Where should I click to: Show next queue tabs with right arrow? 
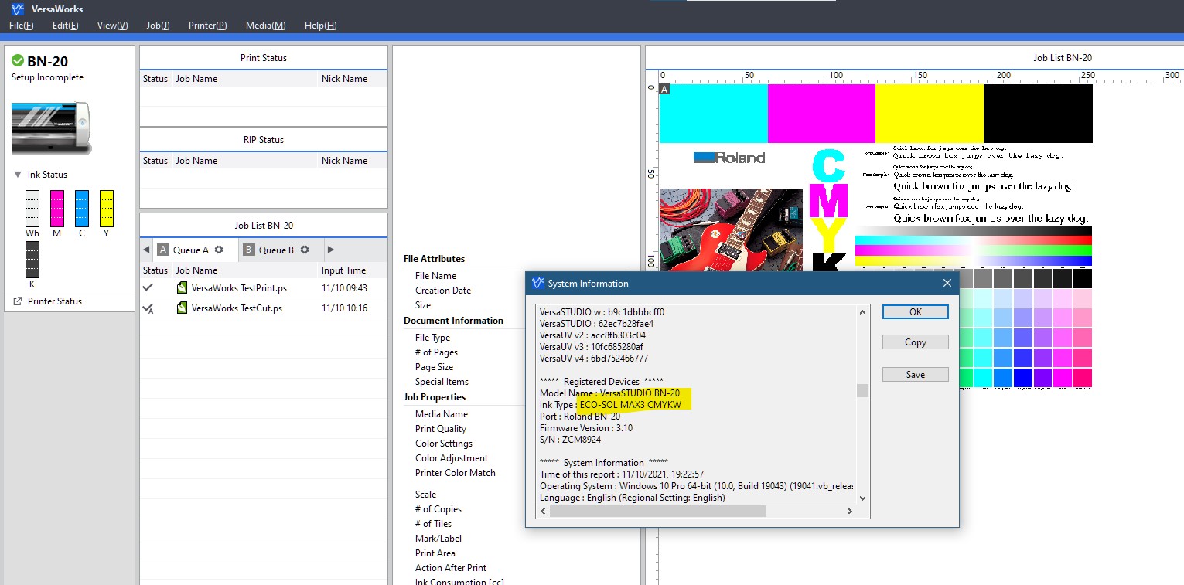pos(330,250)
